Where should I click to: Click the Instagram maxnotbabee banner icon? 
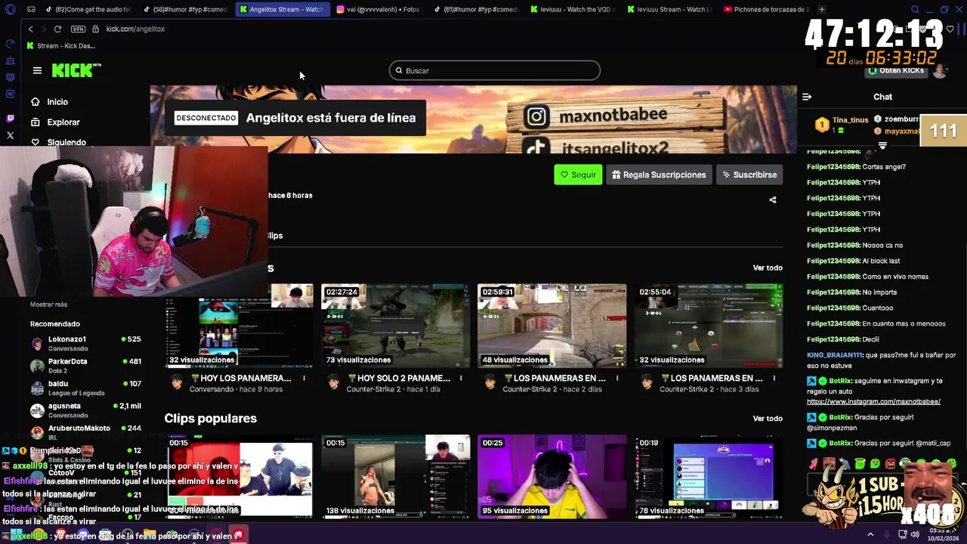pyautogui.click(x=536, y=116)
